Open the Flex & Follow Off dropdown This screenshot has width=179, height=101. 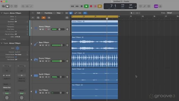click(21, 34)
